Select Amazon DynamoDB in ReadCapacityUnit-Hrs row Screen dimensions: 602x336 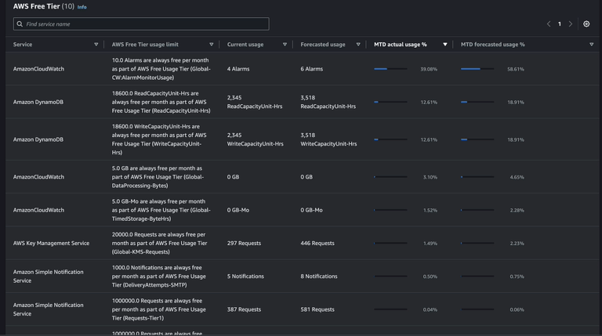coord(38,102)
